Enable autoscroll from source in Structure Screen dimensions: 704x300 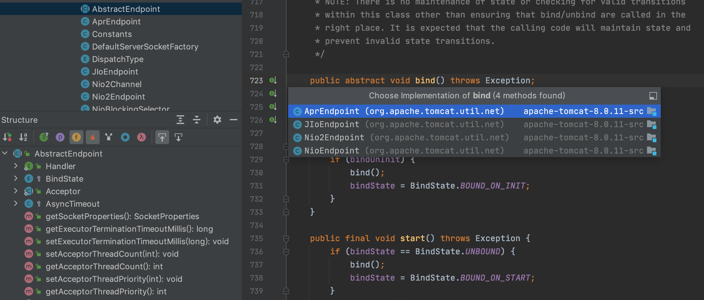tap(179, 137)
